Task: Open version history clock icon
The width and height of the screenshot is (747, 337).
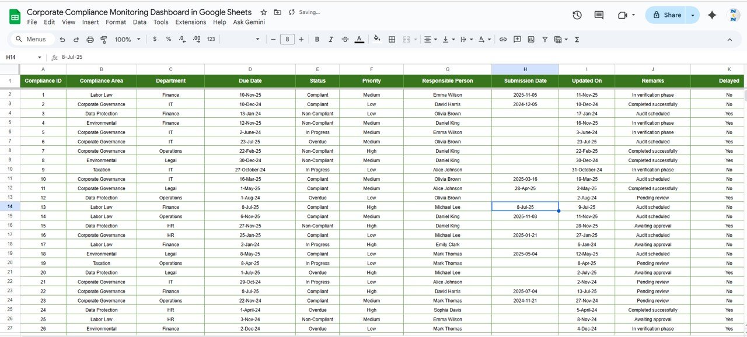Action: pos(577,15)
